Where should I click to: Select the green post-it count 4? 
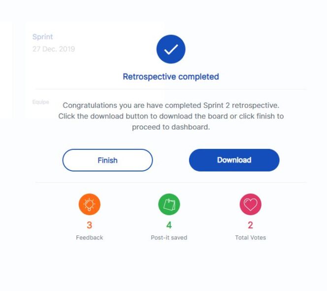pos(169,225)
